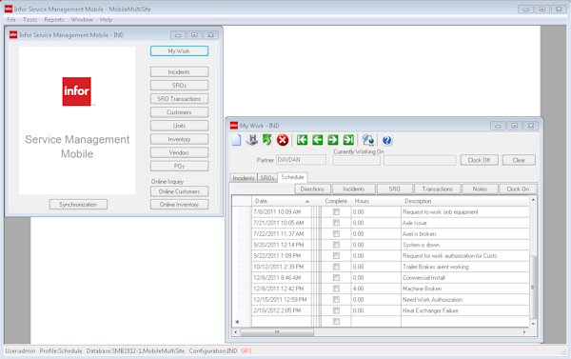Check Complete for 9/22/2011 1:09 PM row
The image size is (571, 359).
pos(336,255)
